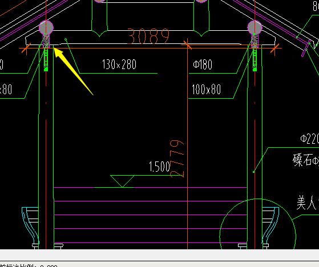Screen dimensions: 319x267
Task: Select the gray purlin circle atop right column
Action: pyautogui.click(x=255, y=27)
